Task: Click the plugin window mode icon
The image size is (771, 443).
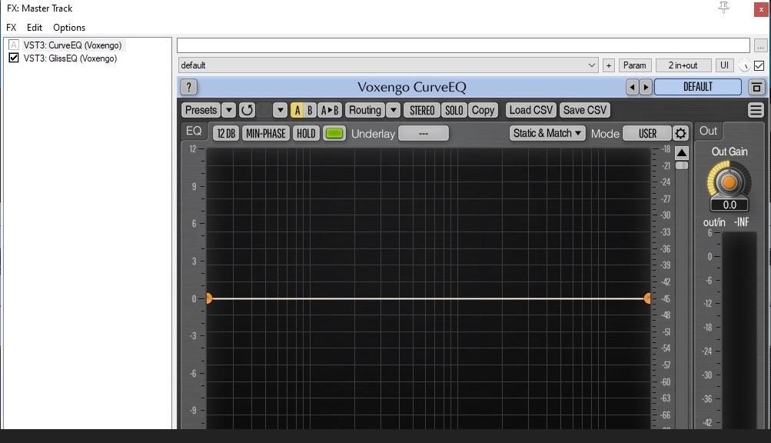Action: 756,87
